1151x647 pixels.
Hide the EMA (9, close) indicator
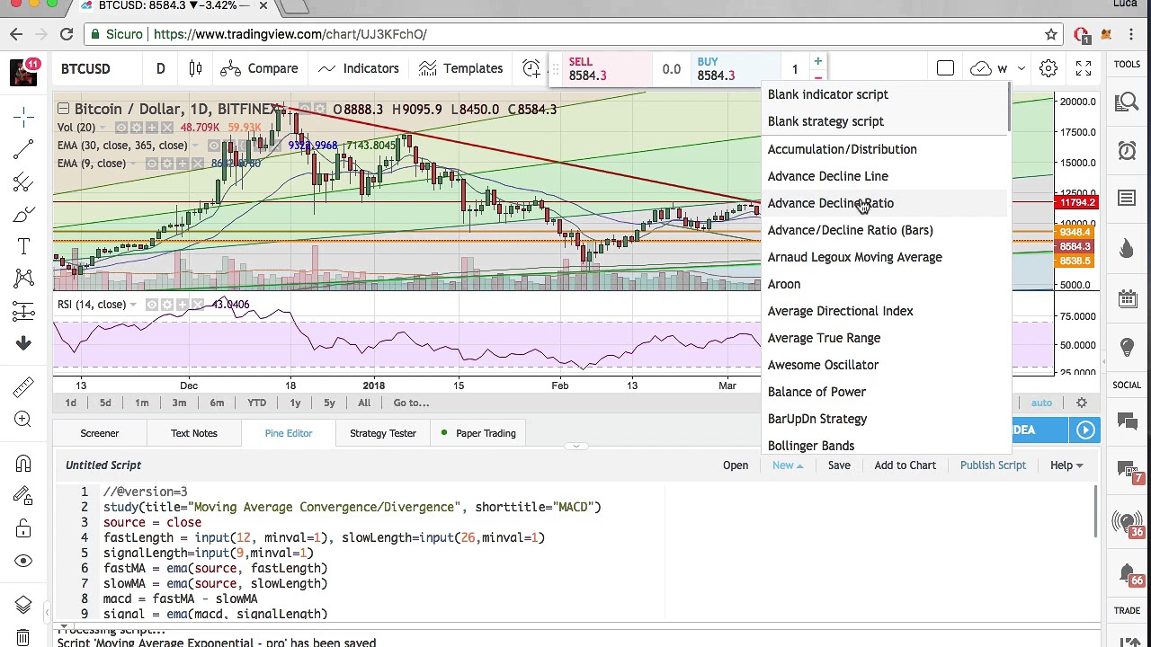[x=152, y=164]
